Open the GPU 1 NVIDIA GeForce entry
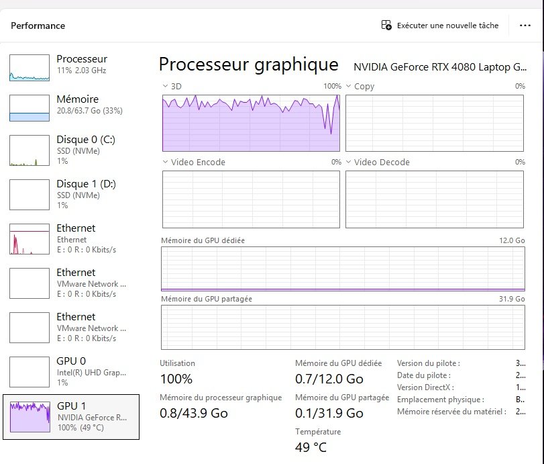This screenshot has width=544, height=464. [71, 417]
